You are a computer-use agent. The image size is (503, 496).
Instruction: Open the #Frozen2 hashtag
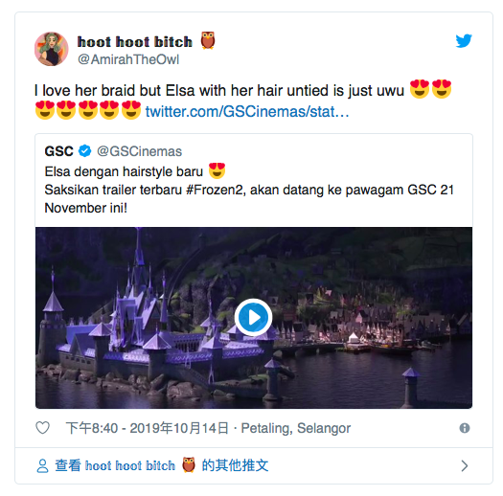(216, 190)
